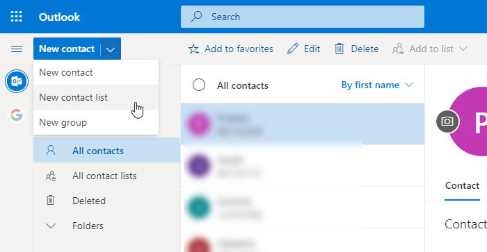
Task: Select the pink avatar highlighted contact row
Action: tap(303, 124)
